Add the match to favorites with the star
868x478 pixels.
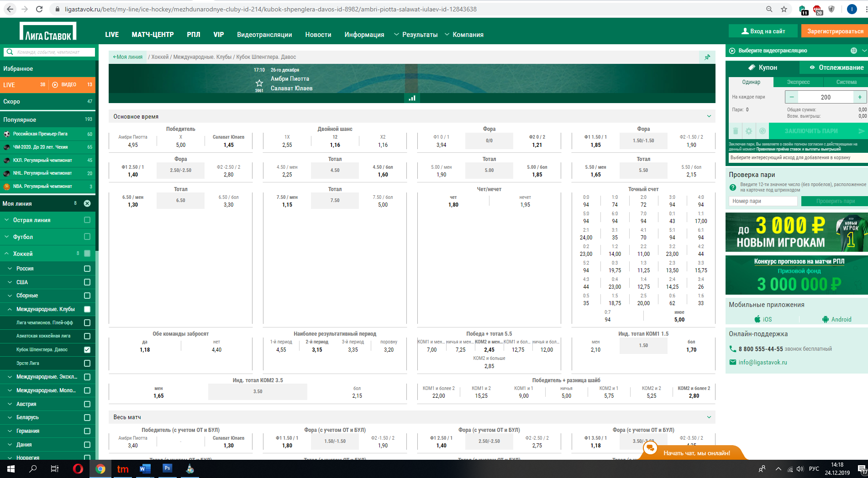[x=259, y=83]
